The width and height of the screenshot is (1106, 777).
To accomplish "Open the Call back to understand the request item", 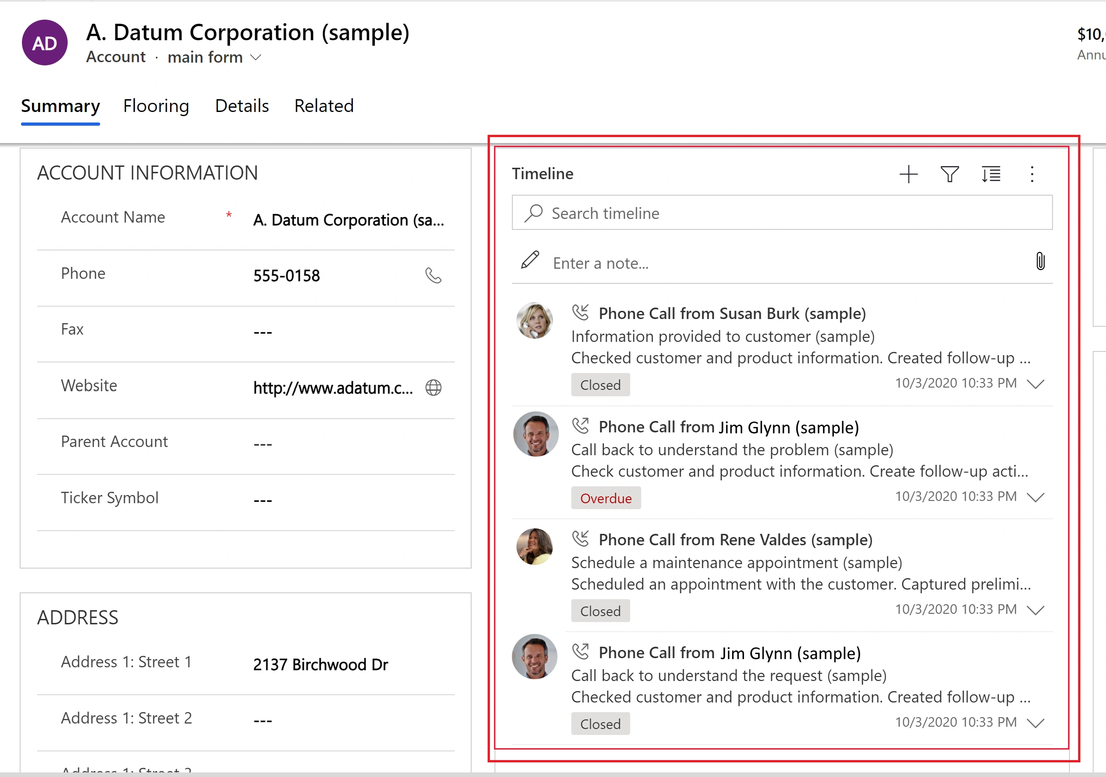I will (x=729, y=676).
